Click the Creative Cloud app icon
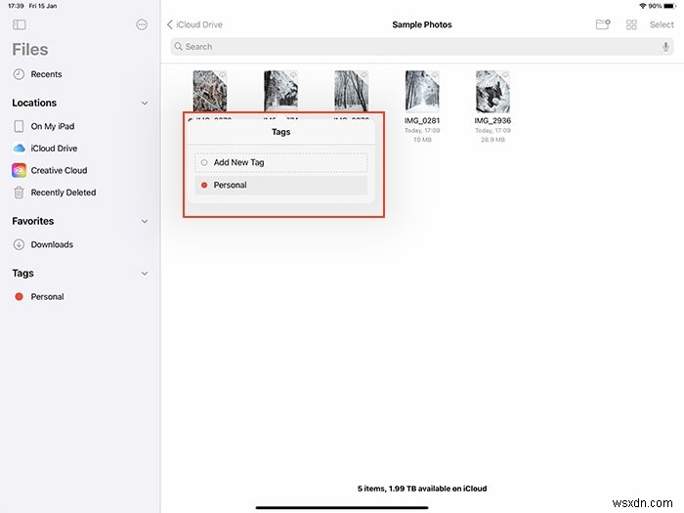 [19, 171]
